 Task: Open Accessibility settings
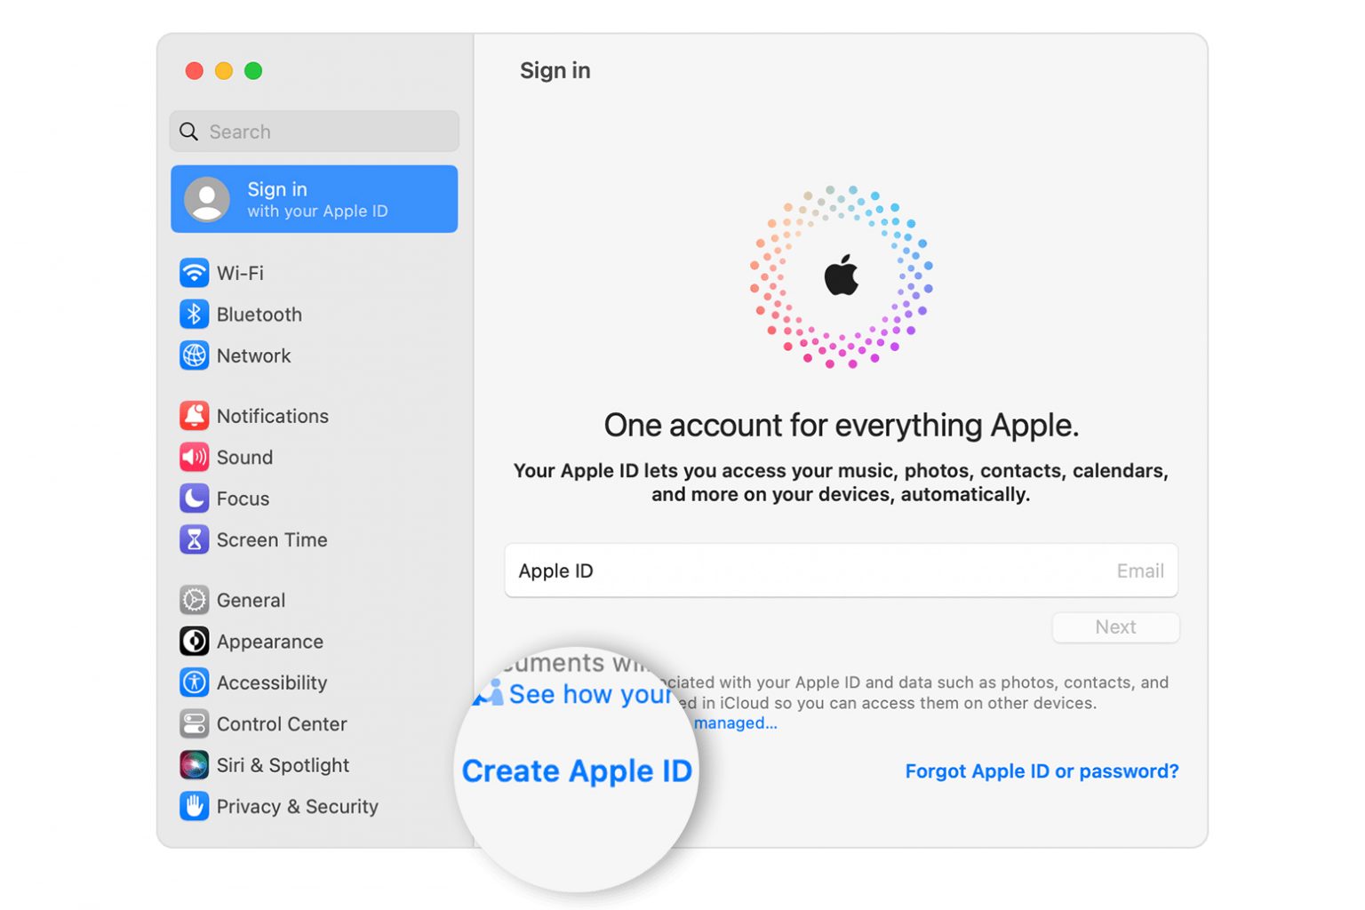[x=271, y=682]
